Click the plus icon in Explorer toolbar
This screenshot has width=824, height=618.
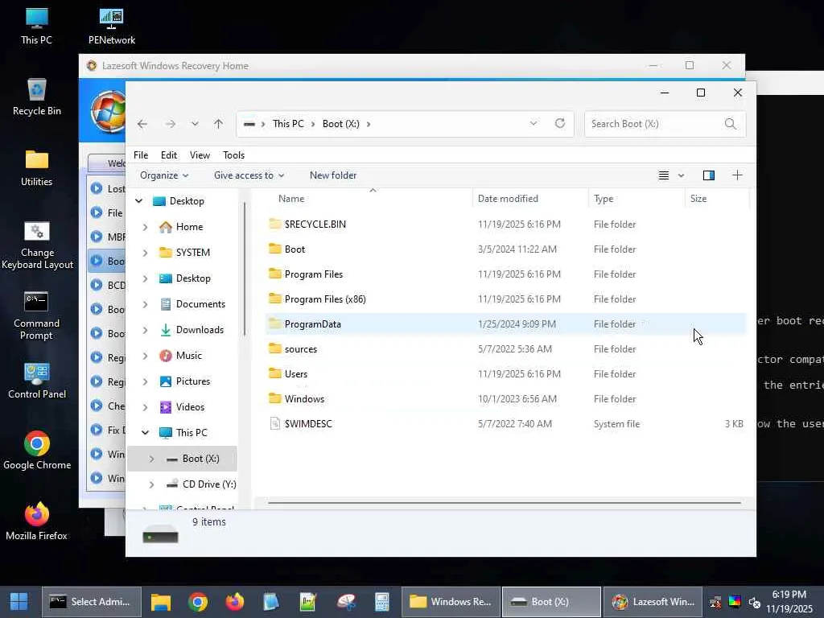coord(737,175)
